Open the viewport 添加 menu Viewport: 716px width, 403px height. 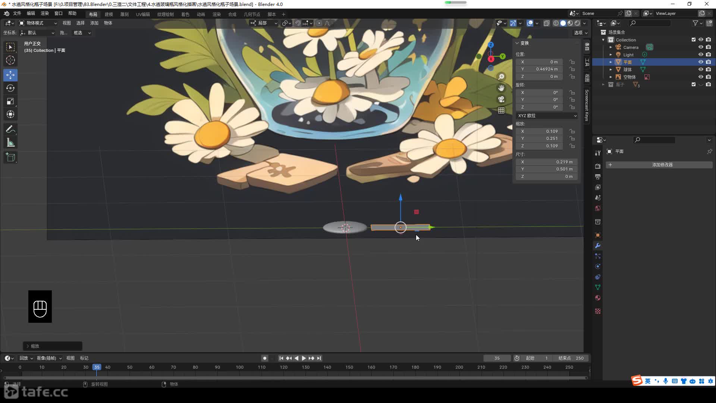[x=94, y=23]
